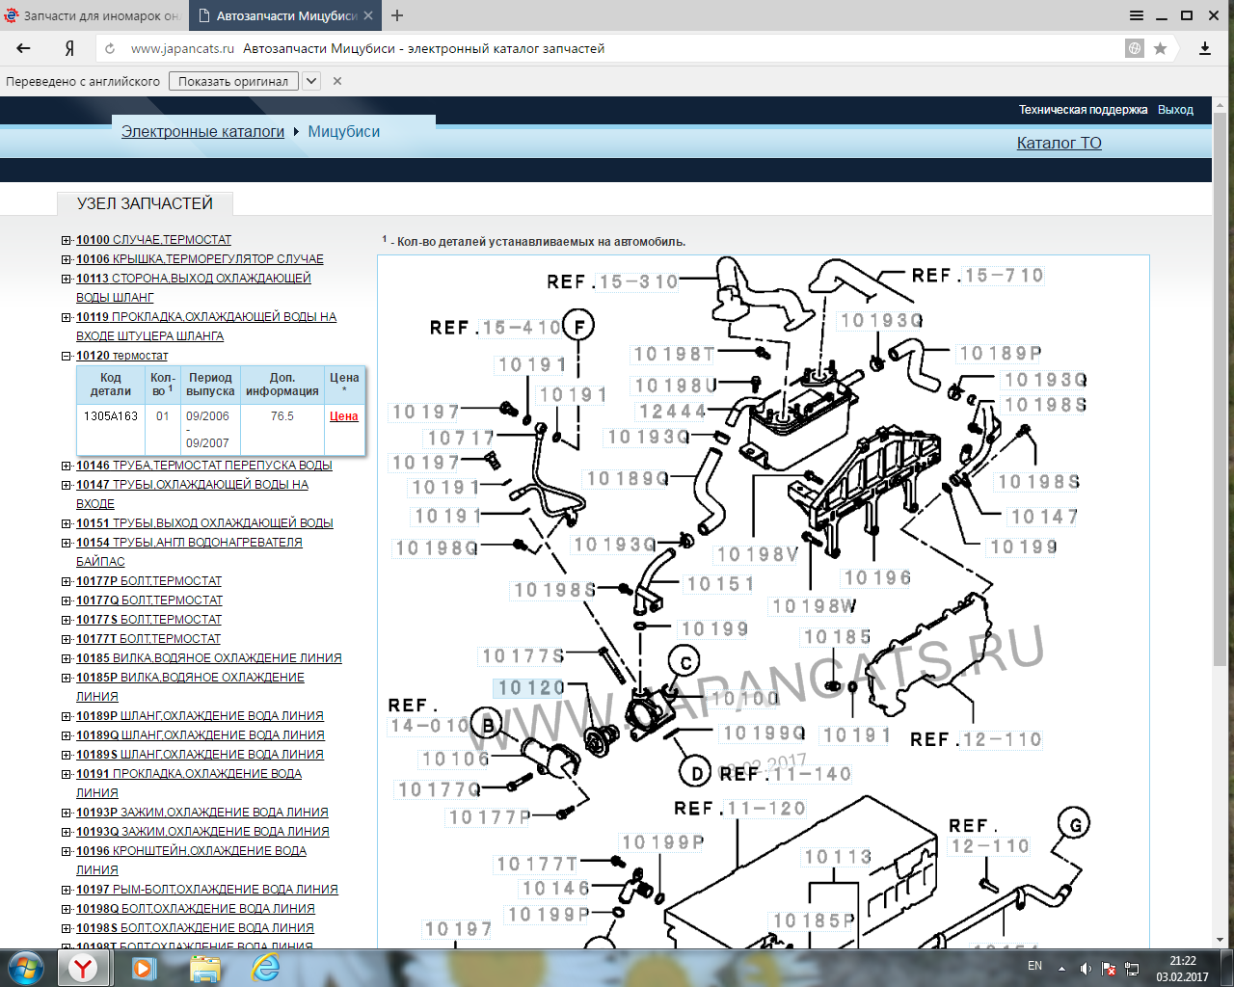Viewport: 1234px width, 987px height.
Task: Expand the 10191 gasket tree item
Action: click(67, 774)
